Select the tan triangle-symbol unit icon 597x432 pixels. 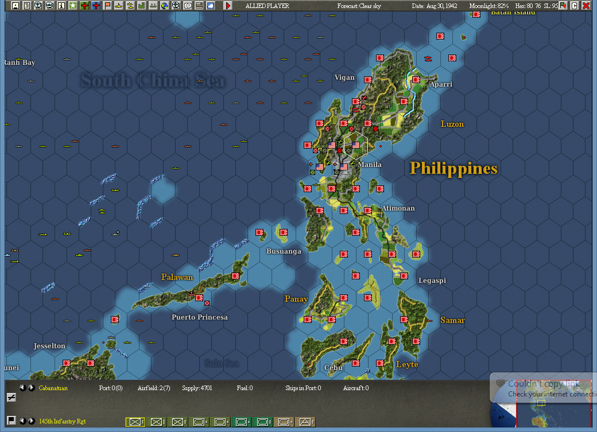click(306, 422)
